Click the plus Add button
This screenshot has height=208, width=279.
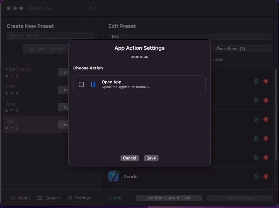[115, 198]
